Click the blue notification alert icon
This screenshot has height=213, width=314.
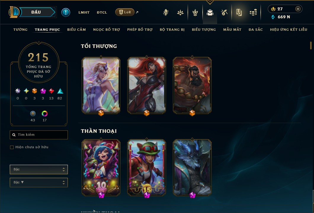(x=66, y=12)
